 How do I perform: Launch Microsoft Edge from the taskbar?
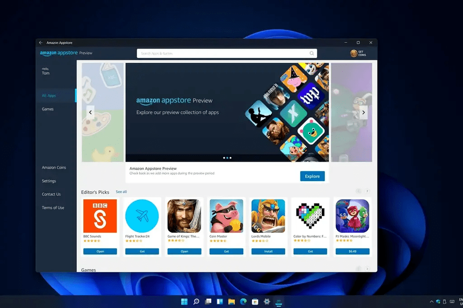(243, 302)
